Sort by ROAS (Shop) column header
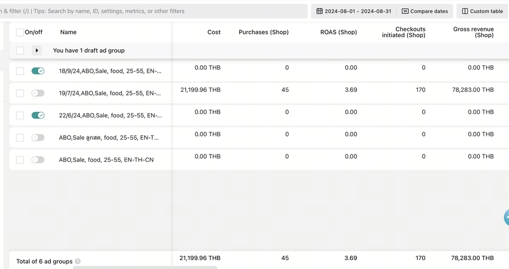This screenshot has height=269, width=509. [x=338, y=32]
